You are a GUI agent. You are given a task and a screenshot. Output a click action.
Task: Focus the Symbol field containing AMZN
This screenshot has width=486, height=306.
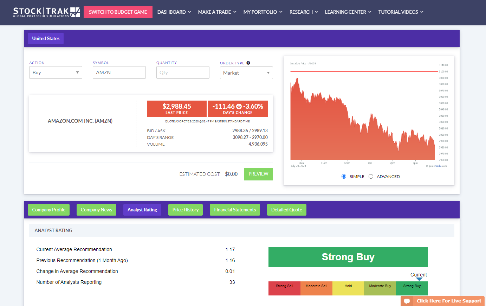(119, 72)
